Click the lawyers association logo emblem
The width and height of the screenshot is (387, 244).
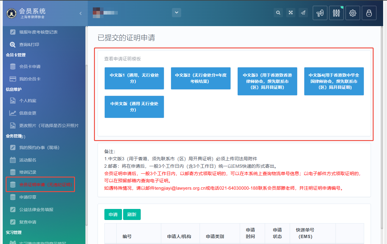12,14
